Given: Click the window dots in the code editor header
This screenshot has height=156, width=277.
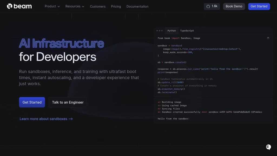Looking at the screenshot, I should pos(160,31).
